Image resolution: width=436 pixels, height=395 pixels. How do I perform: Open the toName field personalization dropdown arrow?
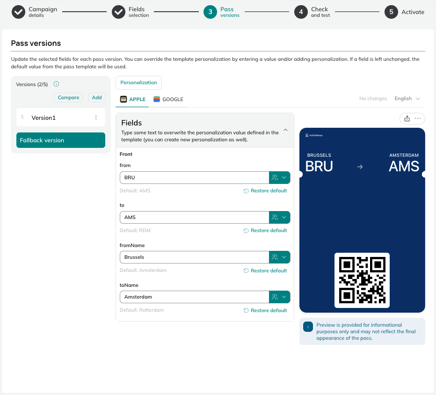tap(284, 297)
